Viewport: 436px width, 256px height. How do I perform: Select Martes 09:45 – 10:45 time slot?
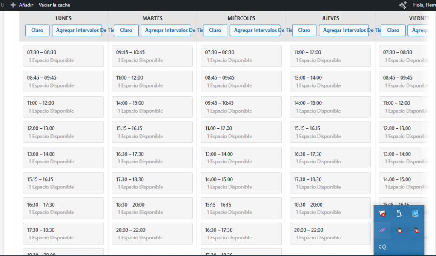[152, 56]
